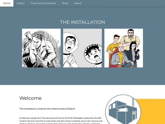The width and height of the screenshot is (165, 124).
Task: Open the About page
Action: pos(78,3)
